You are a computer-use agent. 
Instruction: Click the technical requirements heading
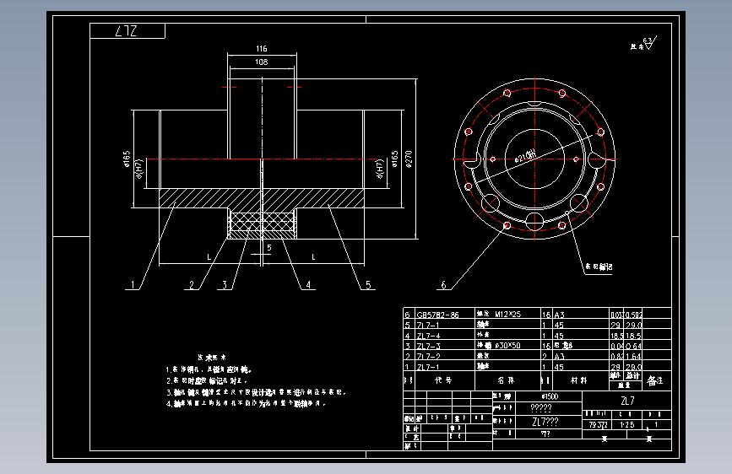click(212, 358)
